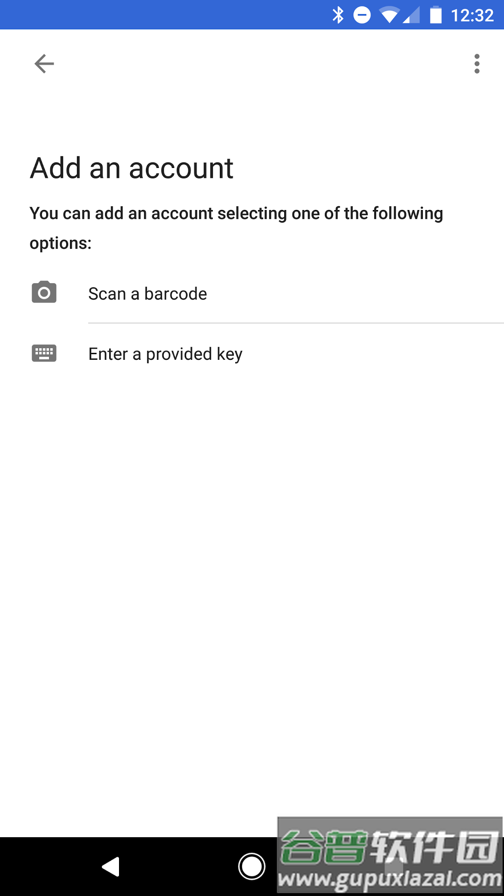The width and height of the screenshot is (504, 896).
Task: Tap the cellular signal status icon
Action: pyautogui.click(x=412, y=15)
